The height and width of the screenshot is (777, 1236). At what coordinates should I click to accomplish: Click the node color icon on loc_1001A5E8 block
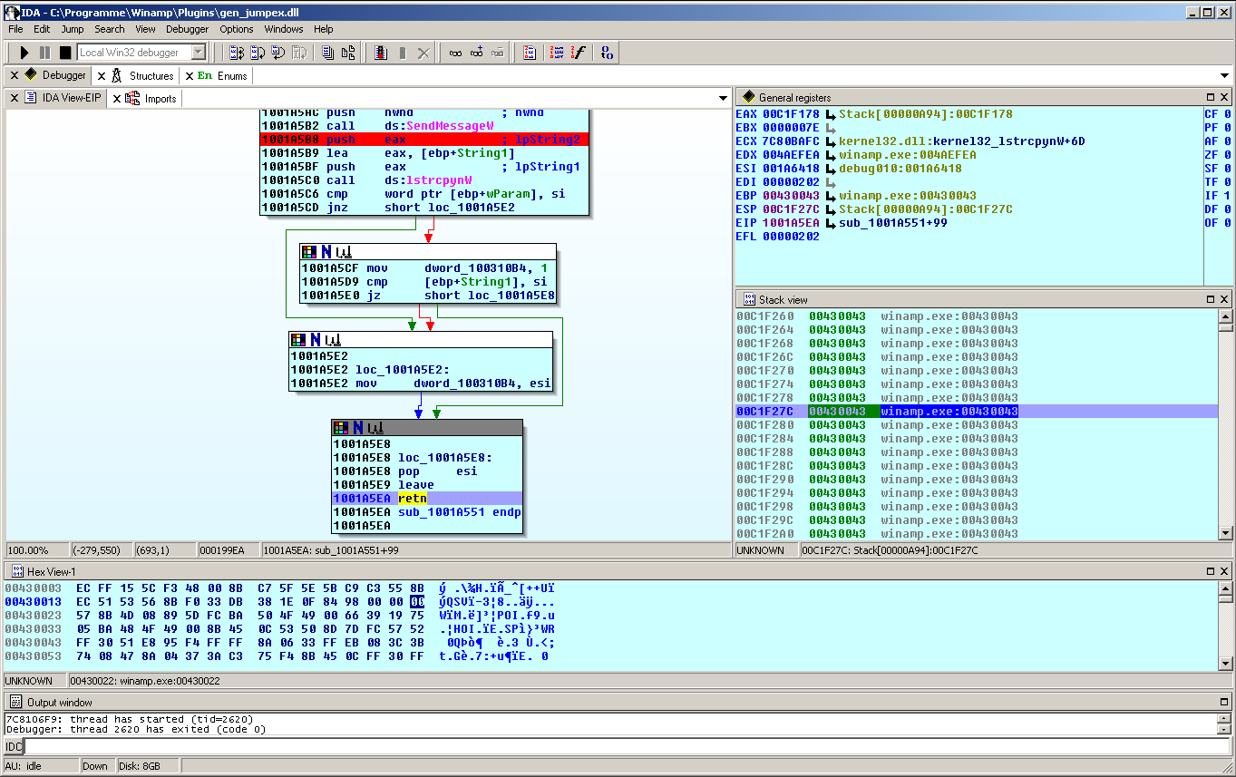coord(341,427)
